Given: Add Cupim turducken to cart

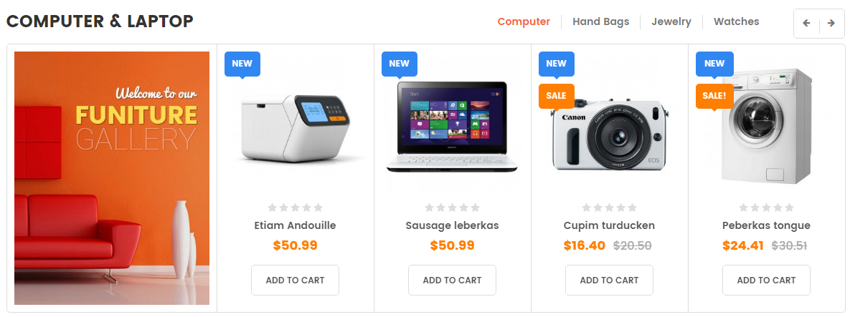Looking at the screenshot, I should pyautogui.click(x=609, y=281).
